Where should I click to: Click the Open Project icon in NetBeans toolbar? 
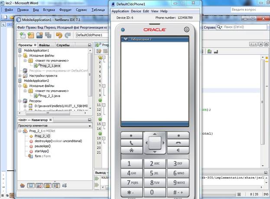(39, 35)
